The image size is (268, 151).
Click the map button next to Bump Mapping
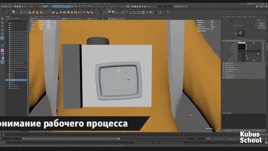pos(263,51)
